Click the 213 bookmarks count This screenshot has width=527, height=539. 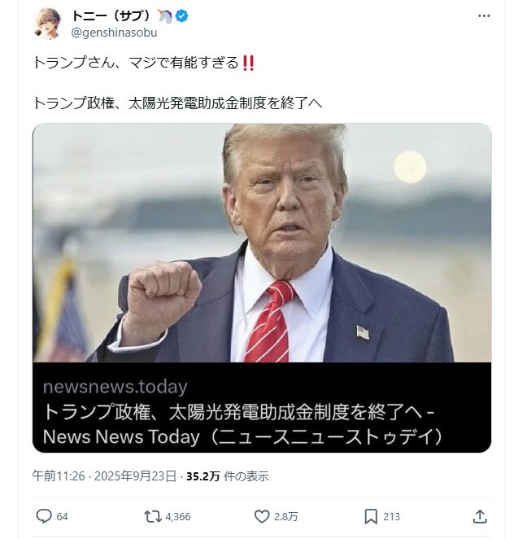pos(391,517)
